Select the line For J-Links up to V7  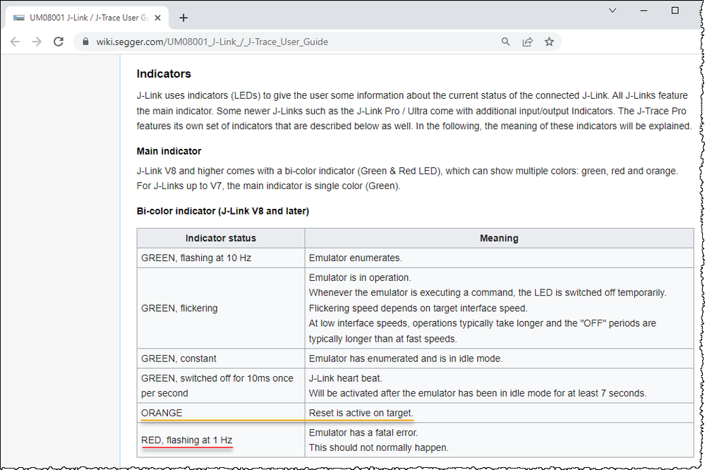[268, 186]
